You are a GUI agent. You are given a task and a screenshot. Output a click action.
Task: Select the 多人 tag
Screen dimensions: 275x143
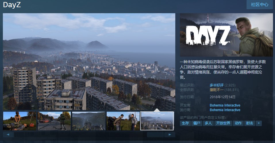(x=208, y=123)
